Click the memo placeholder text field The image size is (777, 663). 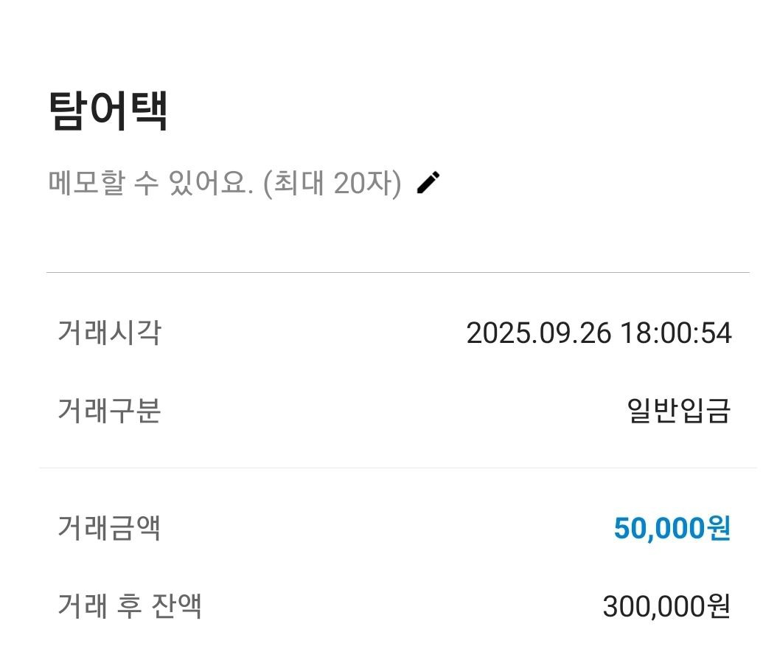pos(224,183)
